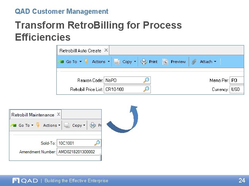Select the Retrobill Maintenance tab
The width and height of the screenshot is (249, 186).
click(x=36, y=114)
